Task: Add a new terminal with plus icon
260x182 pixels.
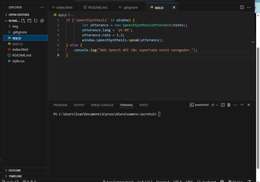Action: coord(213,105)
